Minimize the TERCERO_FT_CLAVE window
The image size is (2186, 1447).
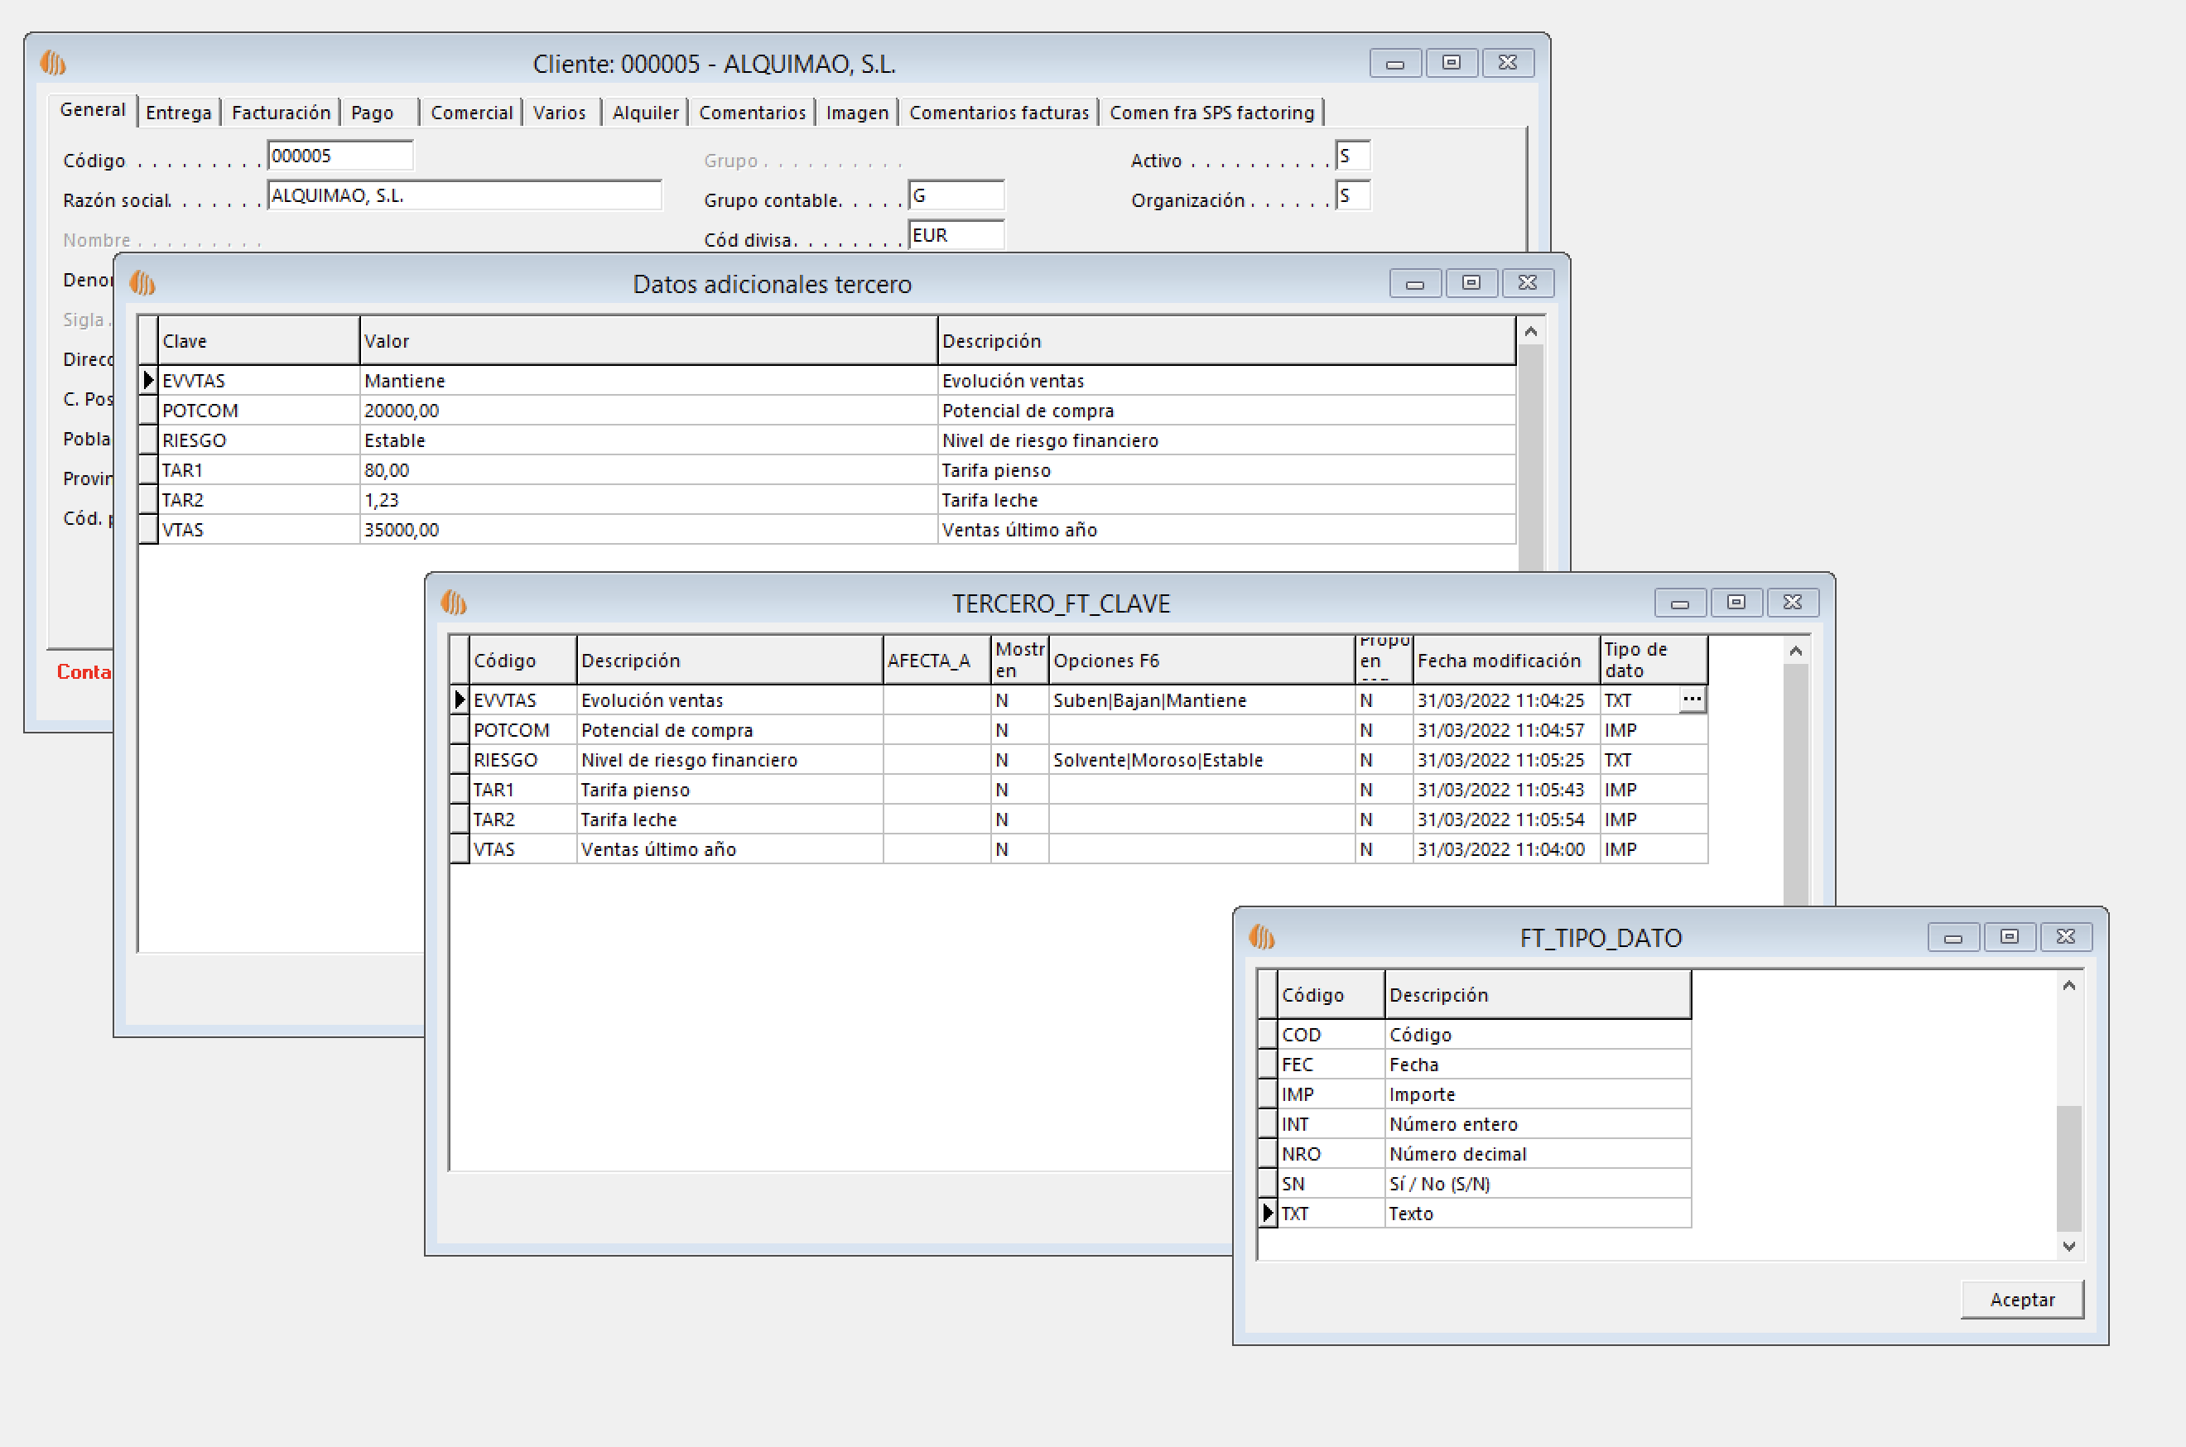(1679, 603)
